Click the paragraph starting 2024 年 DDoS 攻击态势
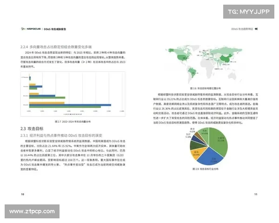 tap(73, 59)
